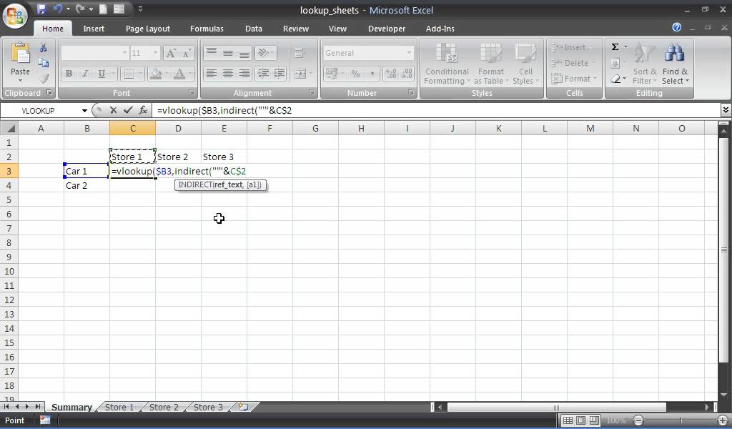The image size is (732, 429).
Task: Click the zoom in plus button
Action: pyautogui.click(x=723, y=420)
